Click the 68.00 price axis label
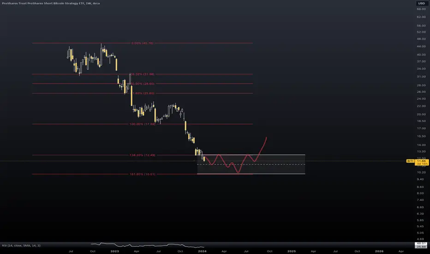Viewport: 430px width, 254px height. point(421,9)
